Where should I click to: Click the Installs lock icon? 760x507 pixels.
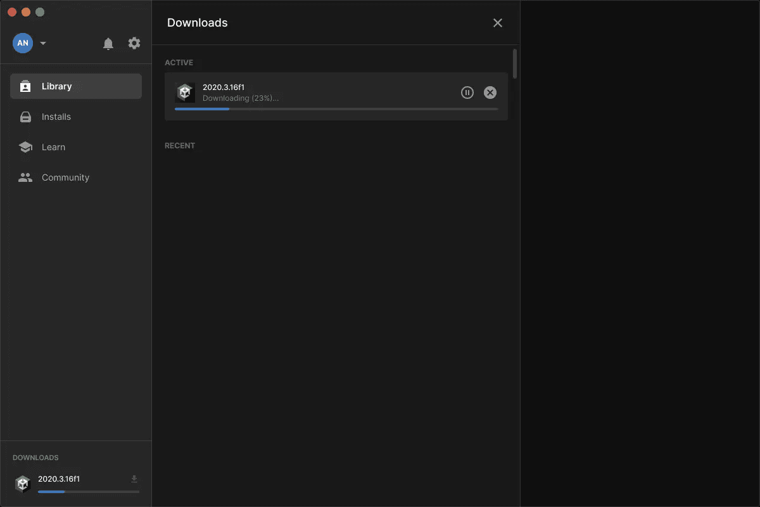tap(25, 117)
